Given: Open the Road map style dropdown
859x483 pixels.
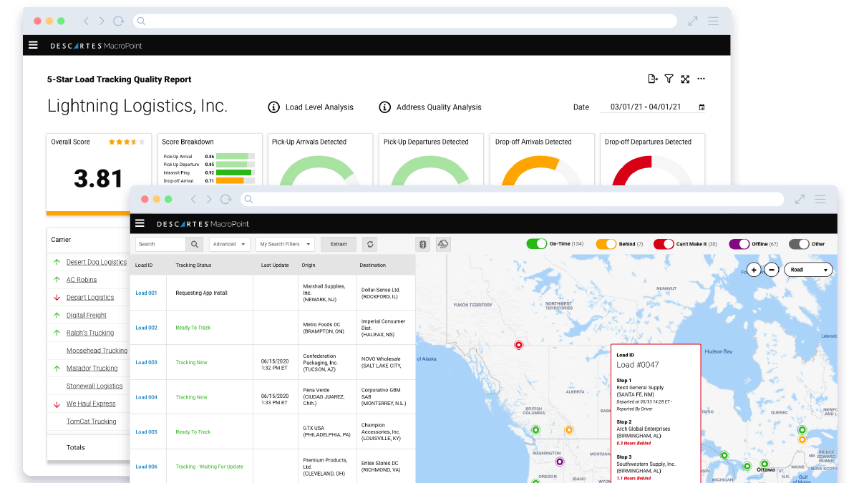Looking at the screenshot, I should (x=807, y=270).
